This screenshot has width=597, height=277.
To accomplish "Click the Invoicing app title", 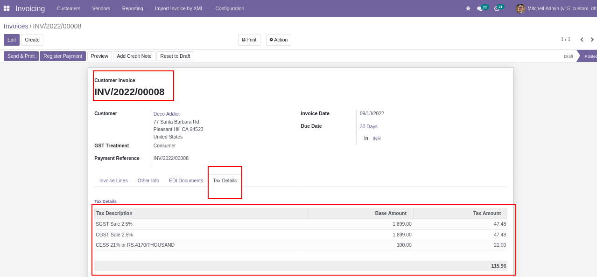I will [30, 8].
